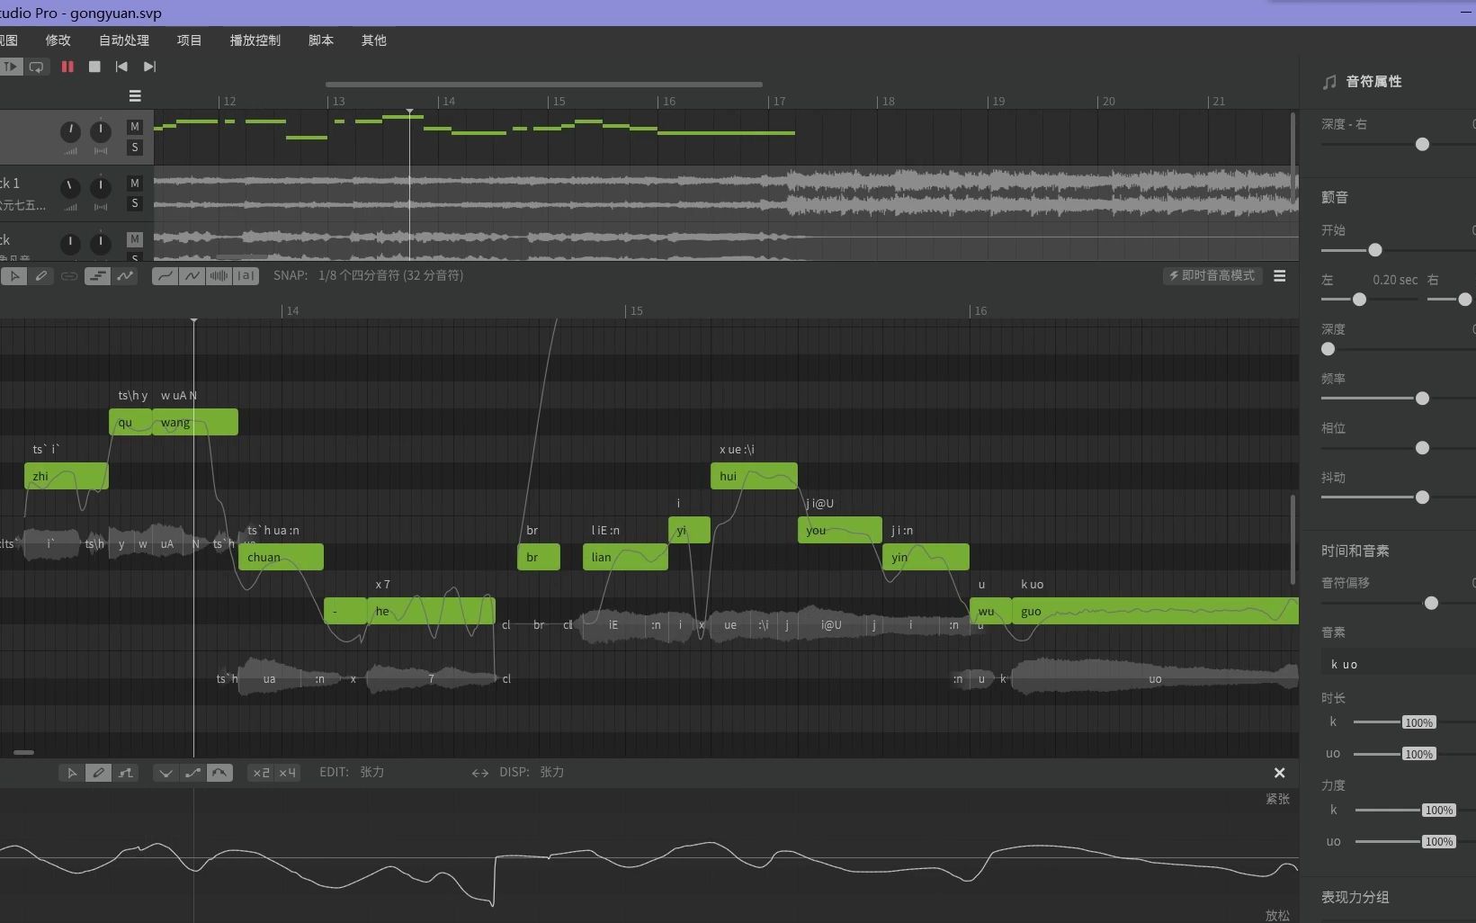Screen dimensions: 1476x923
Task: Choose the linear curve interpolation icon
Action: [x=192, y=773]
